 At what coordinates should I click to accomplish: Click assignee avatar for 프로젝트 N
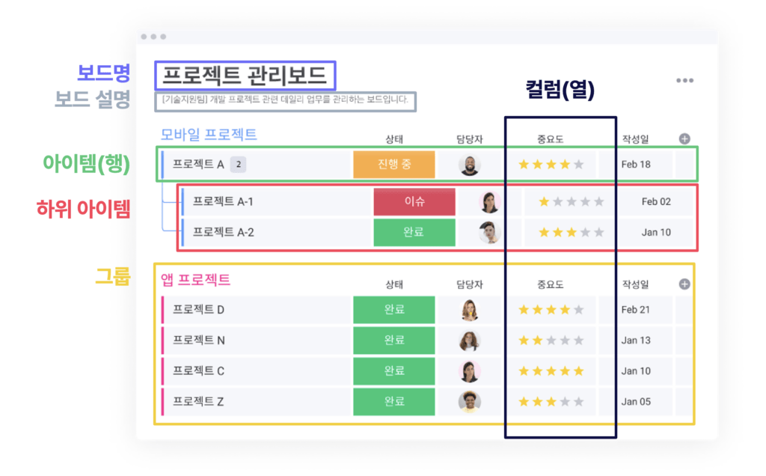469,341
